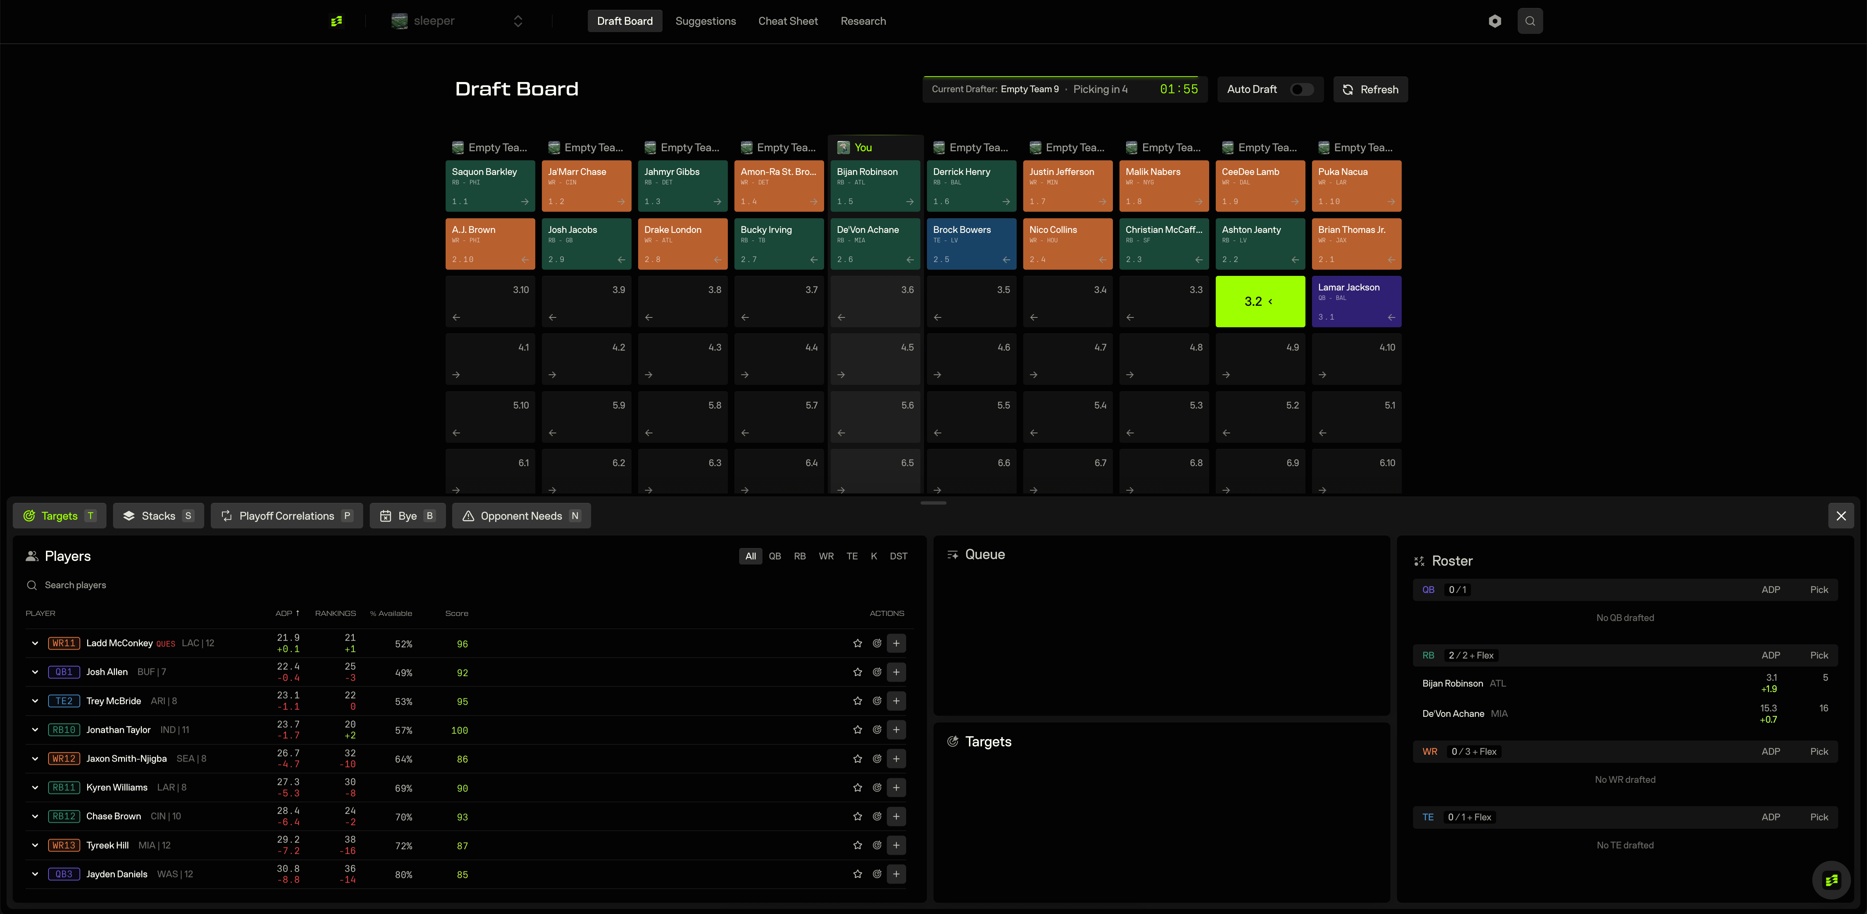The image size is (1867, 914).
Task: Favorite Ladd McConkey with the star icon
Action: (857, 643)
